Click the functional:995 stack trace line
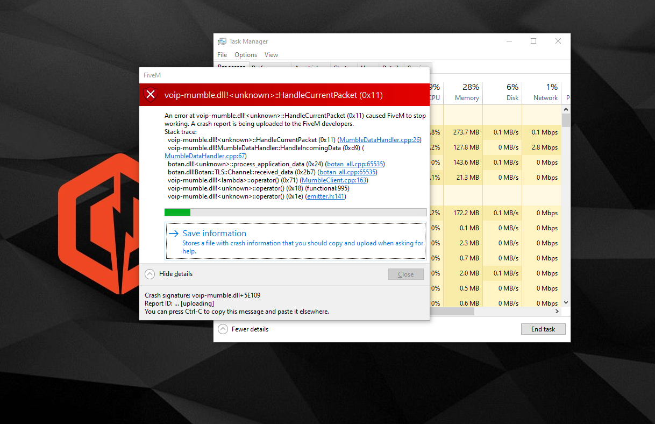Viewport: 655px width, 424px height. point(258,188)
